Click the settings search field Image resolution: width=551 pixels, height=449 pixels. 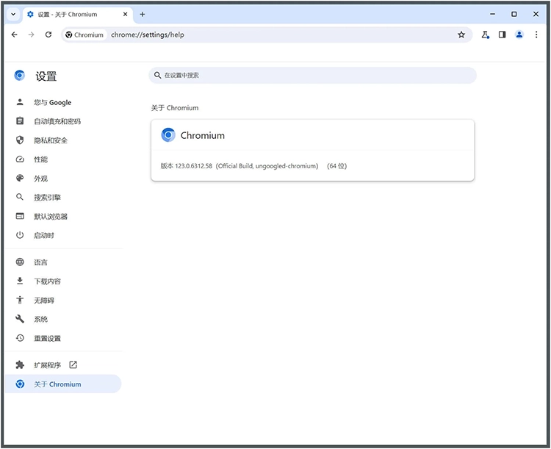point(312,75)
